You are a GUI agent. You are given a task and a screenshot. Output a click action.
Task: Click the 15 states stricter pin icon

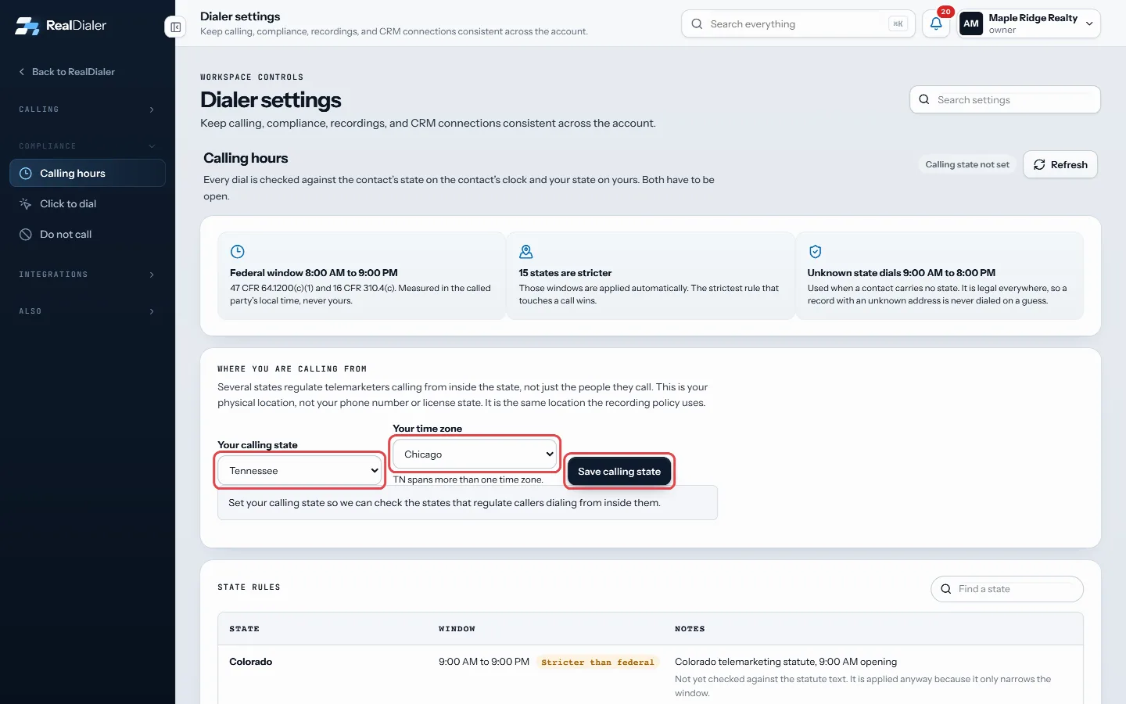tap(526, 252)
